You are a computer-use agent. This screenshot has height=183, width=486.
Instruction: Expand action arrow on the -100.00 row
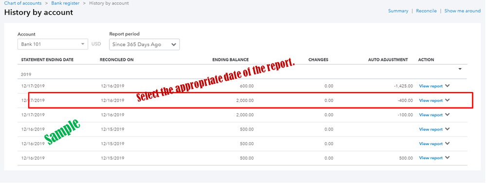click(447, 115)
